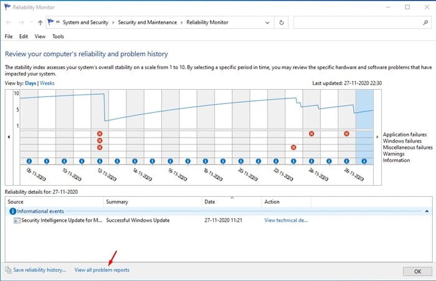Viewport: 436px width, 281px height.
Task: Click the 27-11-2020 11:21 date cell
Action: (223, 221)
